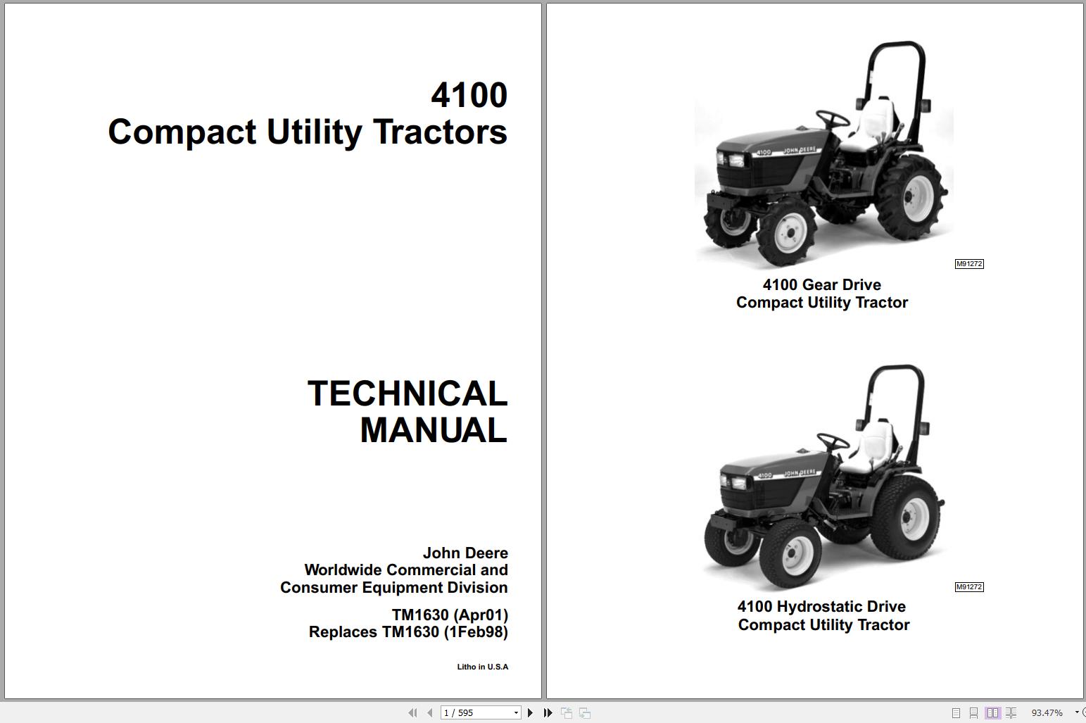This screenshot has height=723, width=1086.
Task: Click the 'John Deere' division text
Action: coord(465,553)
